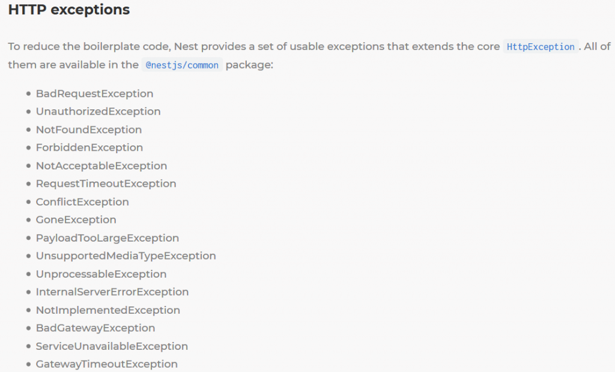This screenshot has height=372, width=615.
Task: Click the GoneException list item
Action: point(76,220)
